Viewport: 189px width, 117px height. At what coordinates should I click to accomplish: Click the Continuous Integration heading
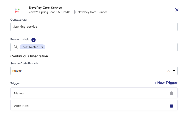point(29,56)
